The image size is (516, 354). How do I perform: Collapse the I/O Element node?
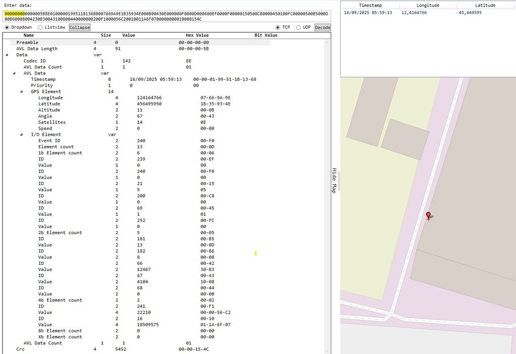click(21, 135)
